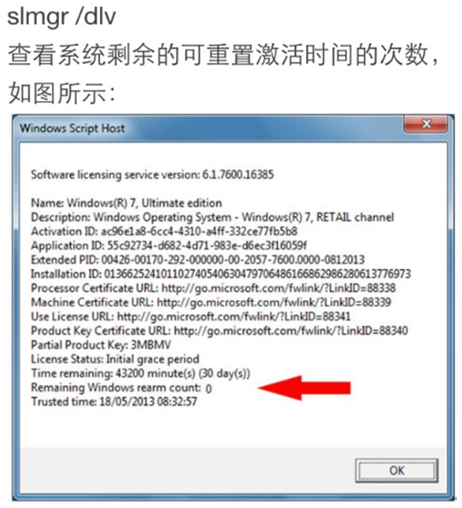
Task: Click the Installation ID line
Action: pyautogui.click(x=220, y=273)
